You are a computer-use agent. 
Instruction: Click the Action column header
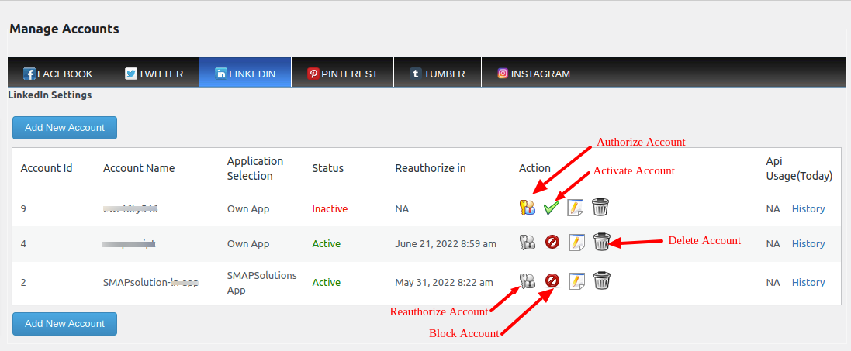pyautogui.click(x=534, y=168)
